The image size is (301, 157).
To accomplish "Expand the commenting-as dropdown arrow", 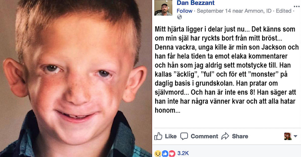I will (295, 136).
